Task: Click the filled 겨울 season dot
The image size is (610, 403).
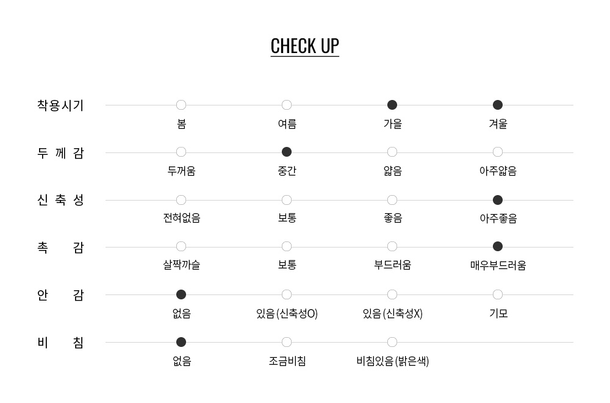Action: point(498,105)
